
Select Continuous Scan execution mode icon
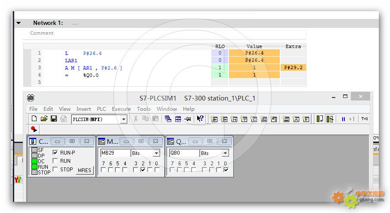pyautogui.click(x=330, y=119)
